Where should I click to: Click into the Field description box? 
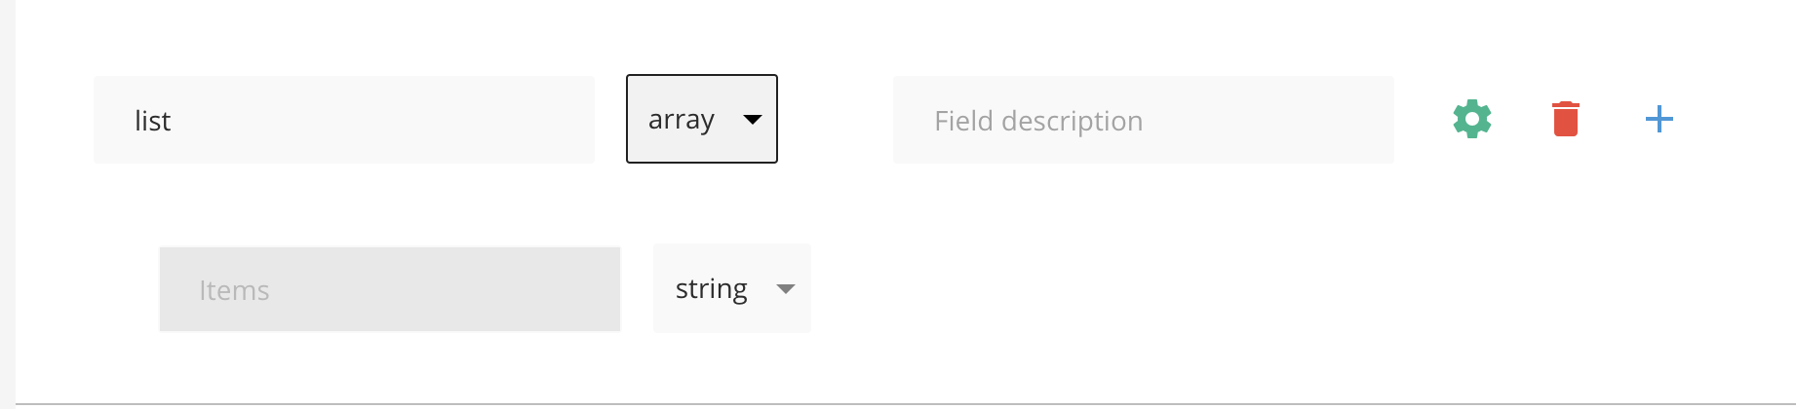tap(1143, 120)
